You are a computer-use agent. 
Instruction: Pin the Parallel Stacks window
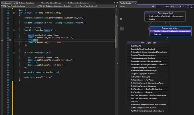point(133,3)
